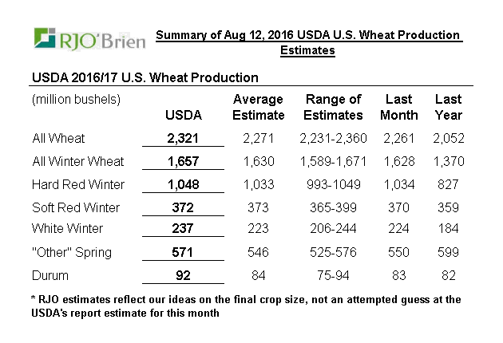Click the summary title heading
Viewport: 503px width, 343px height.
(x=307, y=42)
